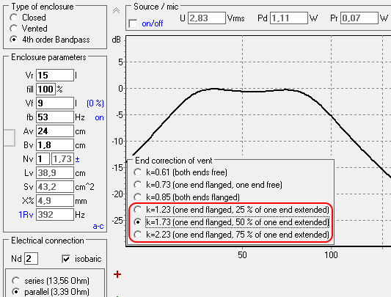
Task: Click the X% displacement field
Action: point(55,201)
